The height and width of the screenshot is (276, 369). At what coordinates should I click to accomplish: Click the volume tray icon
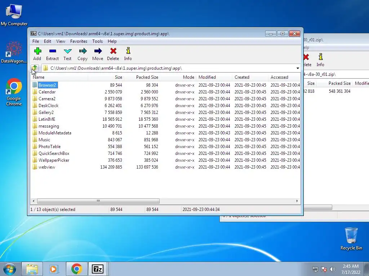(x=333, y=269)
